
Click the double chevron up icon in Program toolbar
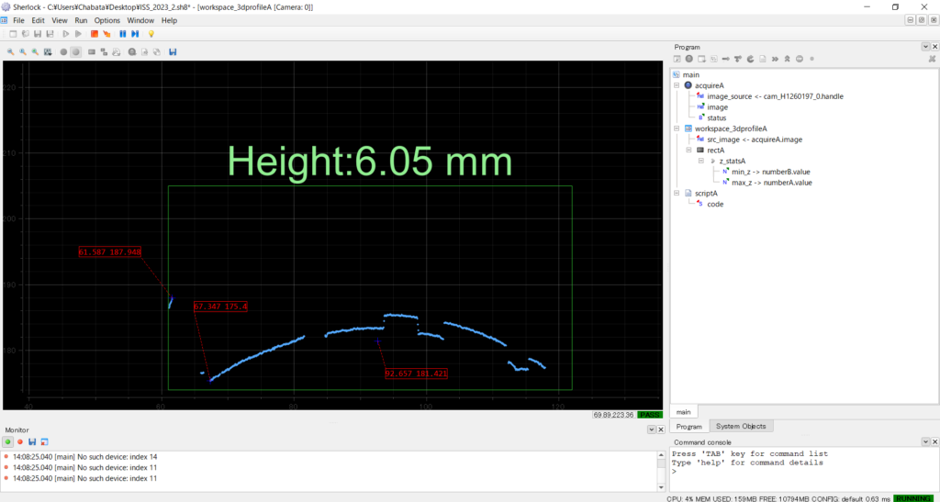pos(787,59)
